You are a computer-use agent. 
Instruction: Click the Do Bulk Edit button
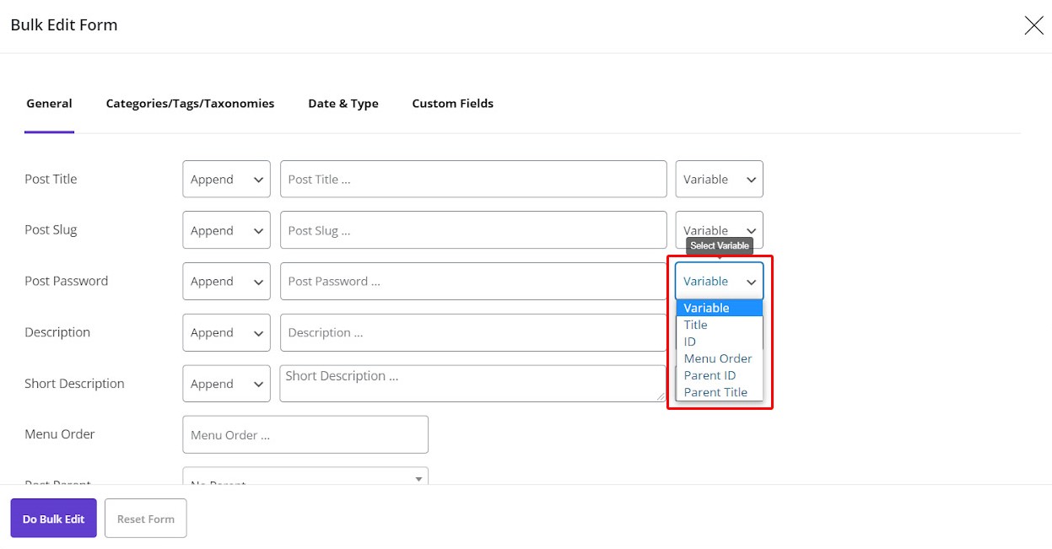(x=54, y=519)
